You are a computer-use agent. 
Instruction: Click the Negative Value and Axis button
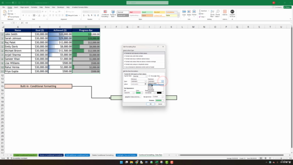pyautogui.click(x=132, y=97)
